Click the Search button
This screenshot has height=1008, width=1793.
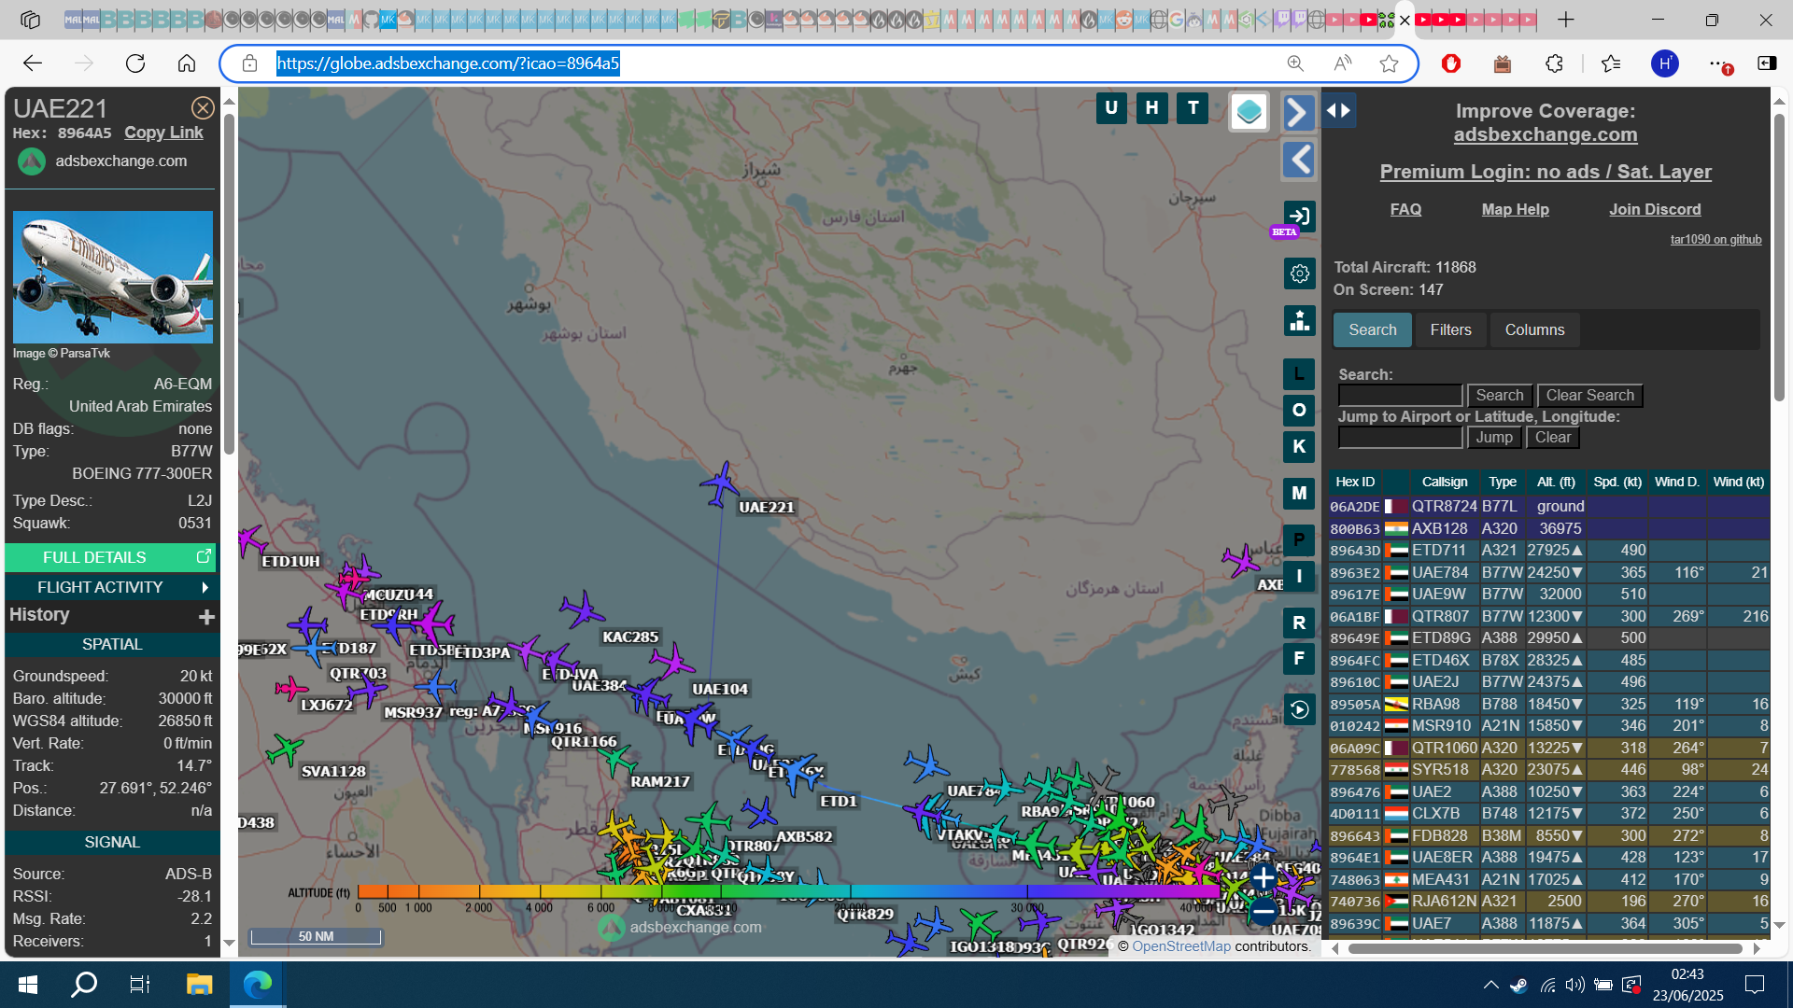pos(1500,396)
